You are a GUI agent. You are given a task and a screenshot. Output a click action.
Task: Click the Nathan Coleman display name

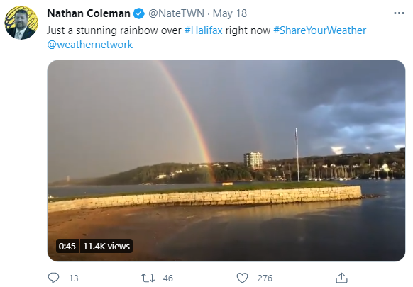89,13
